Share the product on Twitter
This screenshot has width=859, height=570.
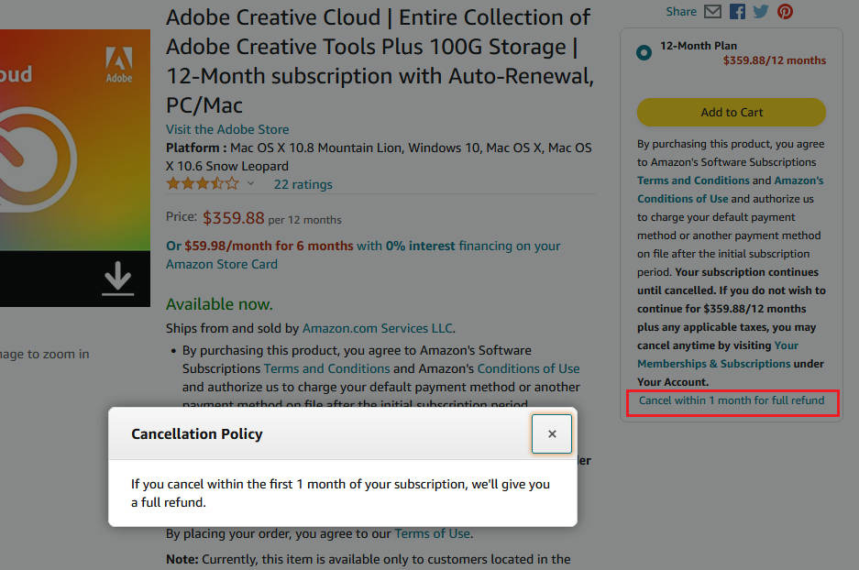point(761,11)
